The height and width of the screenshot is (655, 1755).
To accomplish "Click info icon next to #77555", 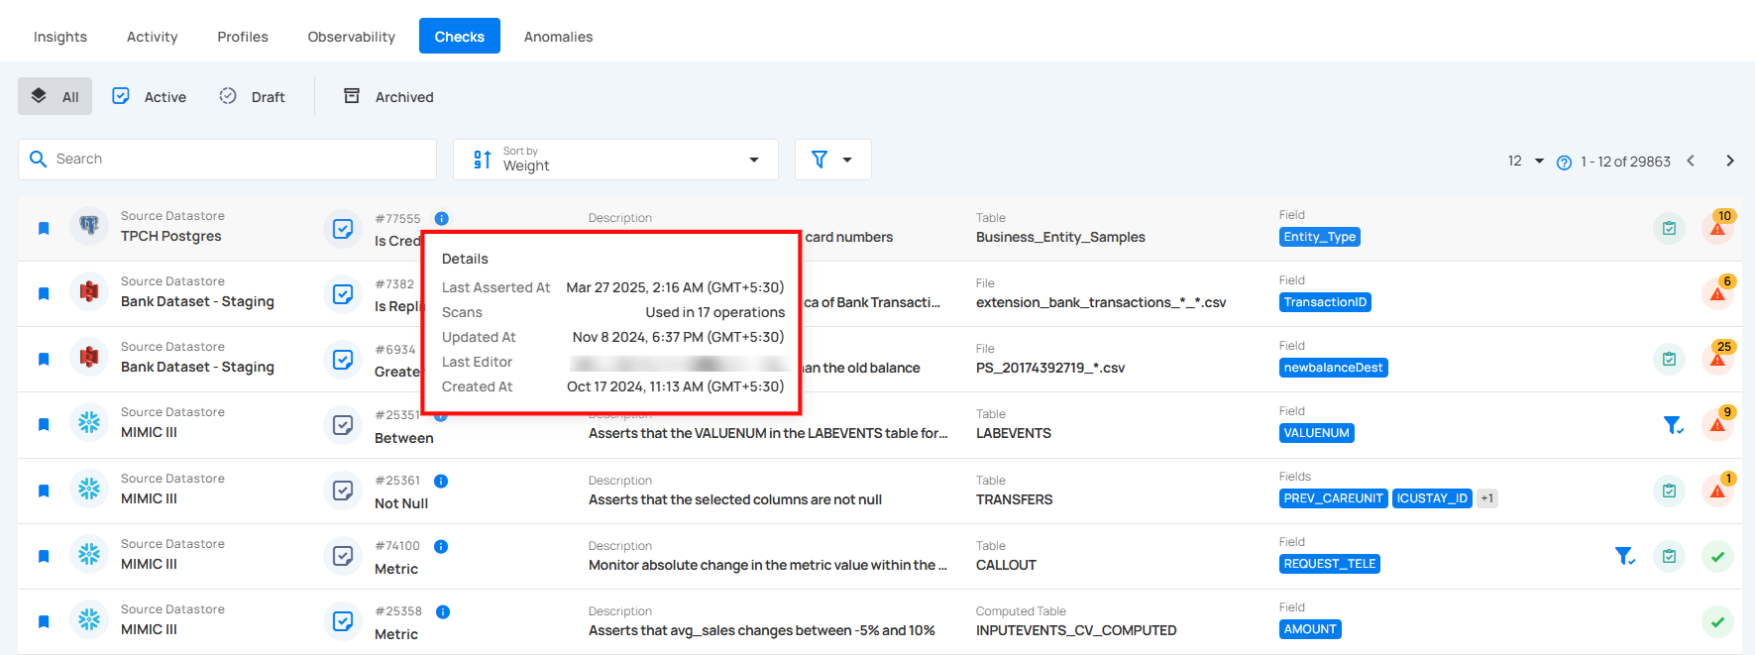I will 442,218.
